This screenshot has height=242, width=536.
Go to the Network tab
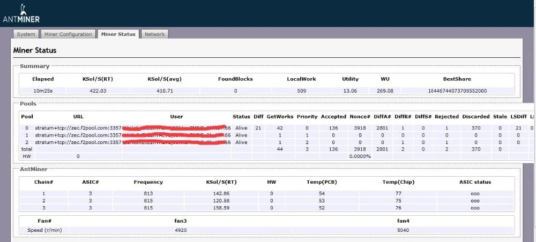(x=154, y=34)
